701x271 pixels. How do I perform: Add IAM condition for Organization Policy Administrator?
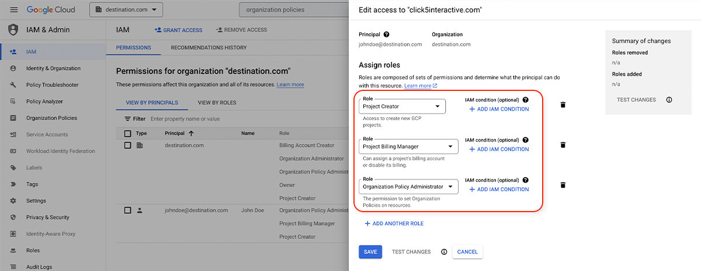coord(499,189)
